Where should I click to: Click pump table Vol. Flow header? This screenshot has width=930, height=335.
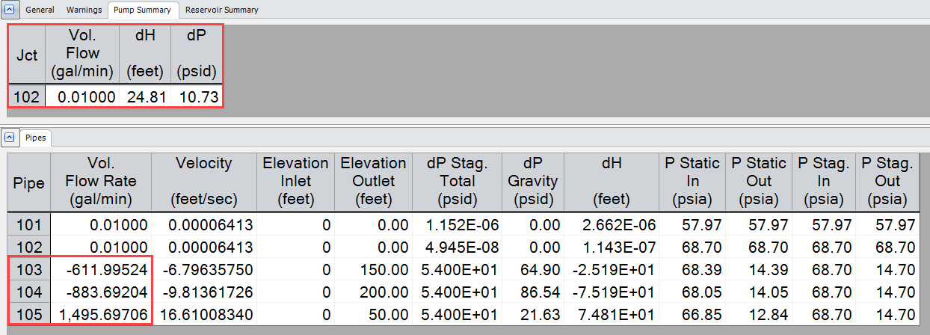pos(82,55)
